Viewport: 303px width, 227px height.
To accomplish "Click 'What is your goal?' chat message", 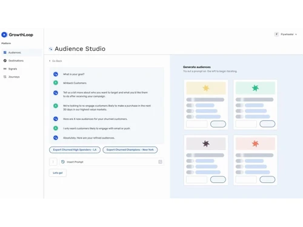I will [74, 74].
